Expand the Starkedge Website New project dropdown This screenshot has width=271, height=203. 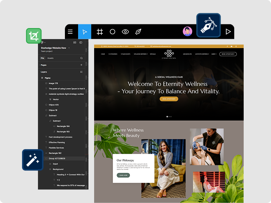pyautogui.click(x=69, y=48)
